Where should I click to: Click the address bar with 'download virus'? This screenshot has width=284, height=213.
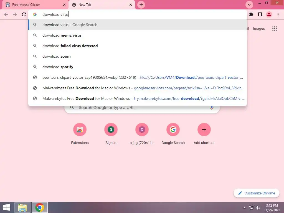138,14
